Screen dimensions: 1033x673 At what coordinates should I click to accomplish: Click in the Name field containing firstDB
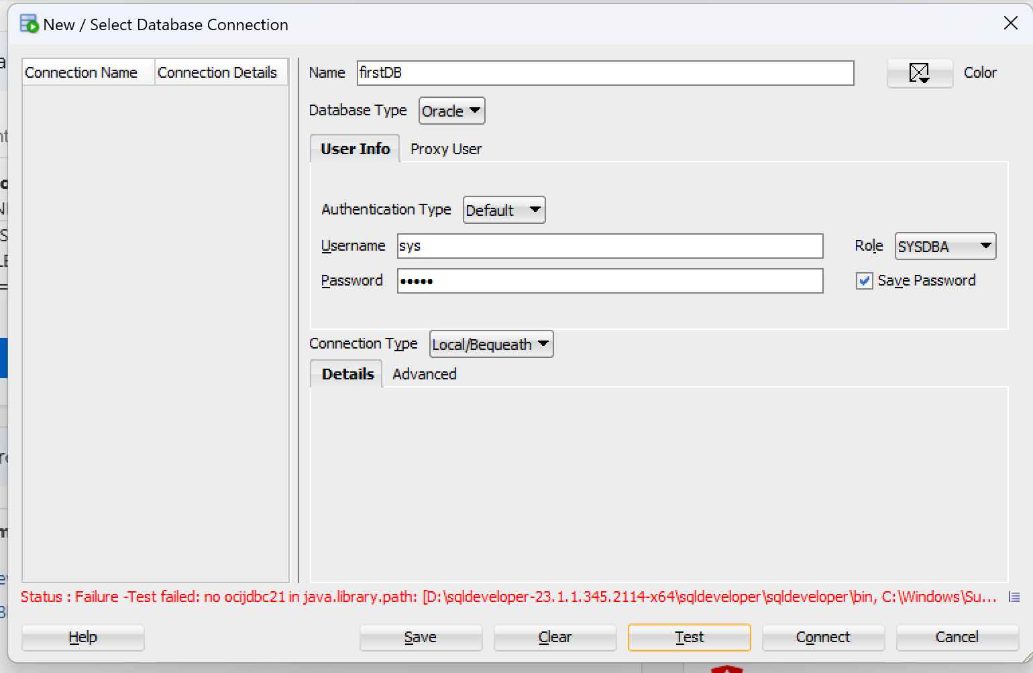(x=604, y=73)
